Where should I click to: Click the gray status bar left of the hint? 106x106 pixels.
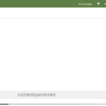[9, 95]
